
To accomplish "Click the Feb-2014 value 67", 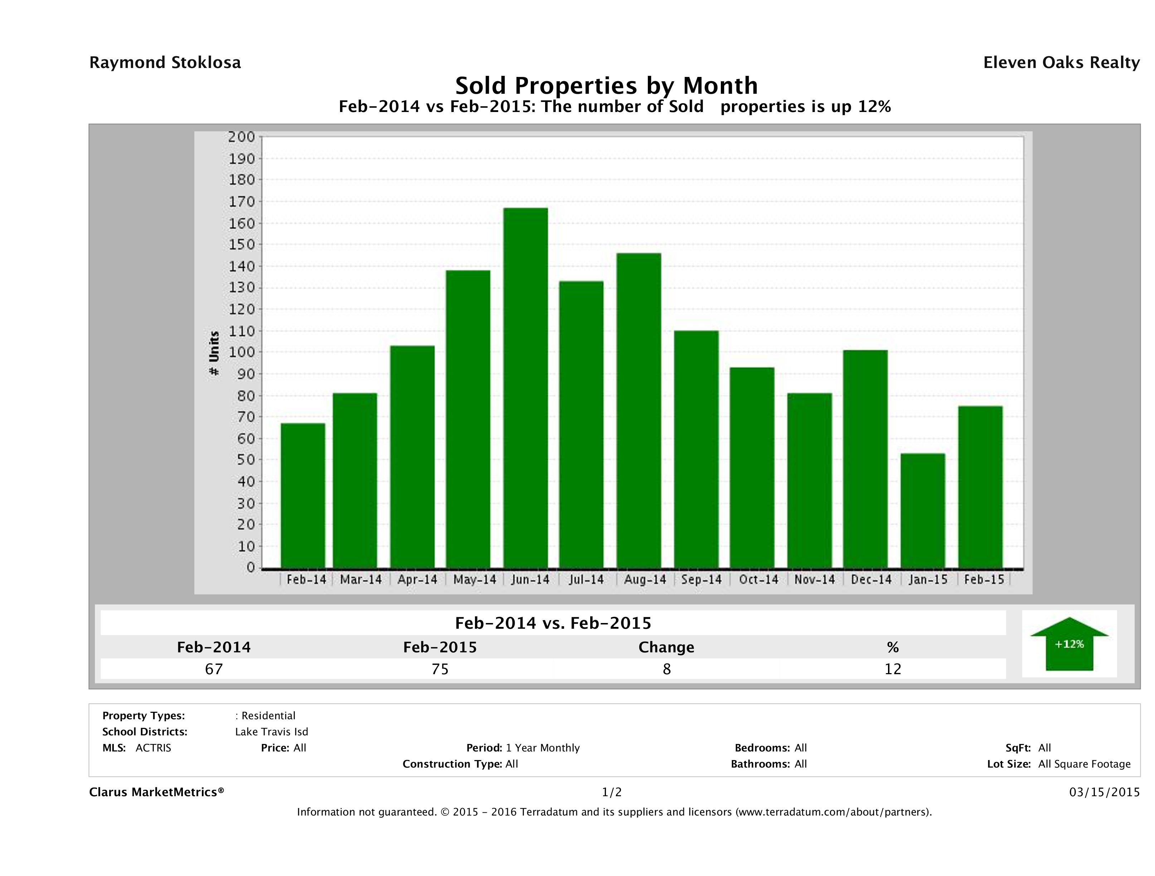I will pos(214,669).
